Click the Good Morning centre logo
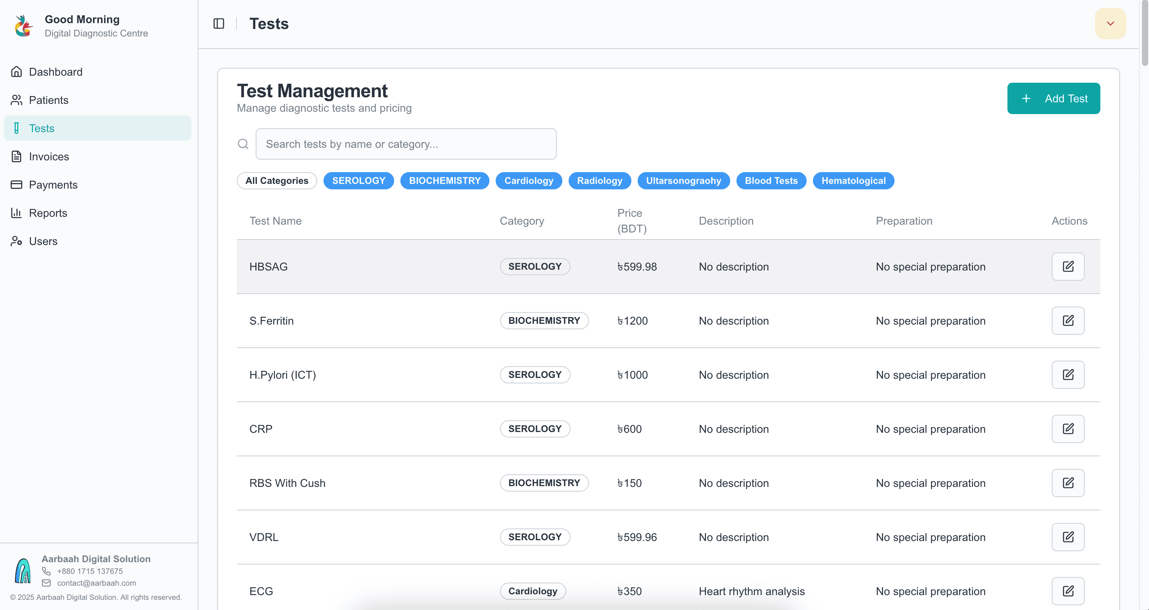Image resolution: width=1149 pixels, height=610 pixels. [x=23, y=26]
